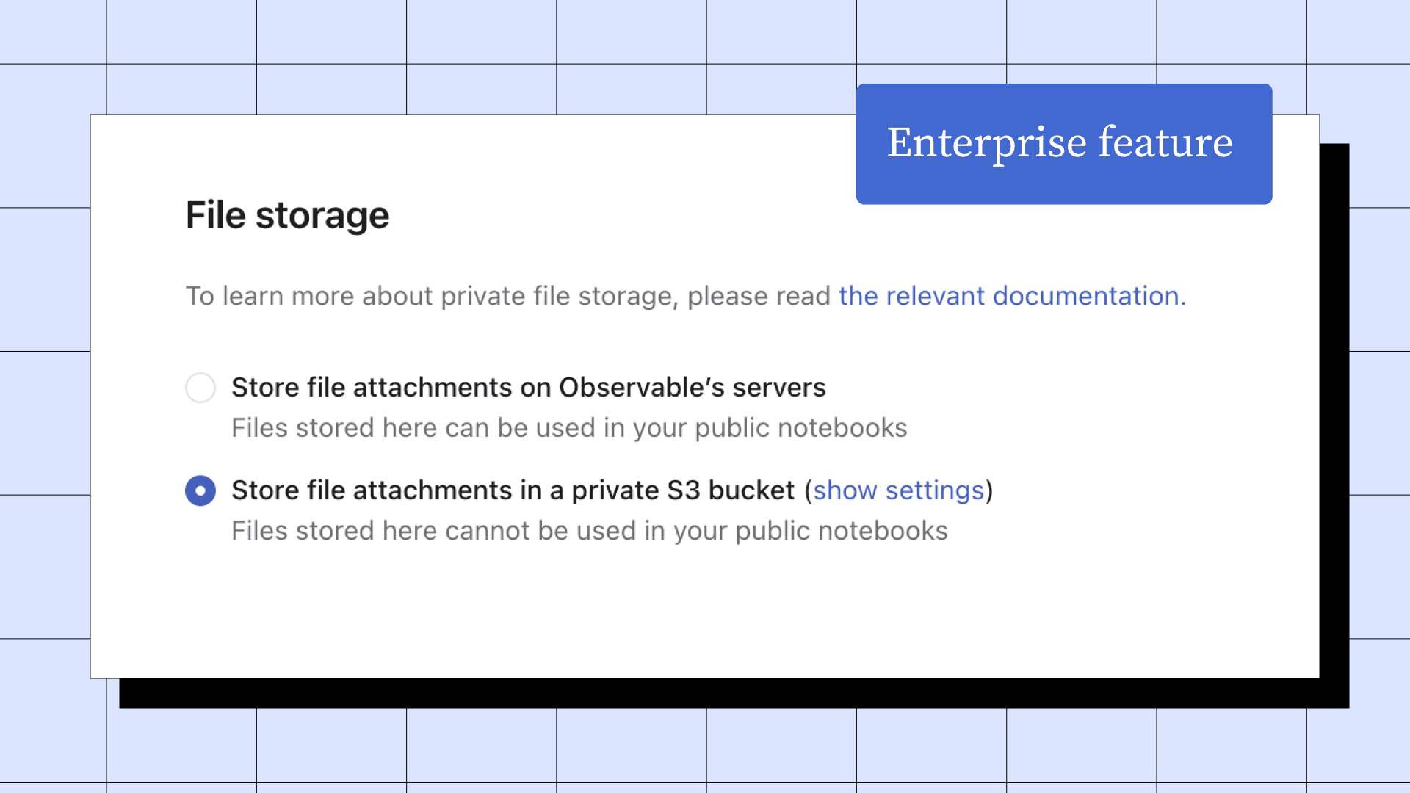Click "Files stored here can be used" description
Screen dimensions: 1410x793
click(x=569, y=427)
